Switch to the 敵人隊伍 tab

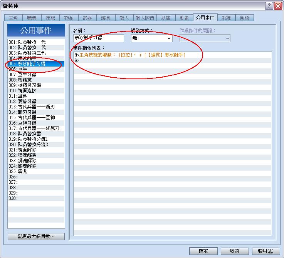[x=145, y=18]
